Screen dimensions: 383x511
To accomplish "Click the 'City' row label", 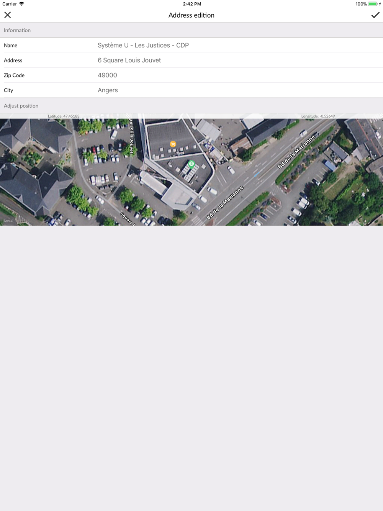I will (x=8, y=90).
